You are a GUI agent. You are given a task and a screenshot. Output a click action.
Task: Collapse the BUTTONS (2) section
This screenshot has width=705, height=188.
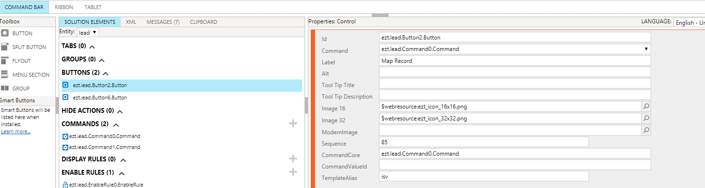(105, 73)
